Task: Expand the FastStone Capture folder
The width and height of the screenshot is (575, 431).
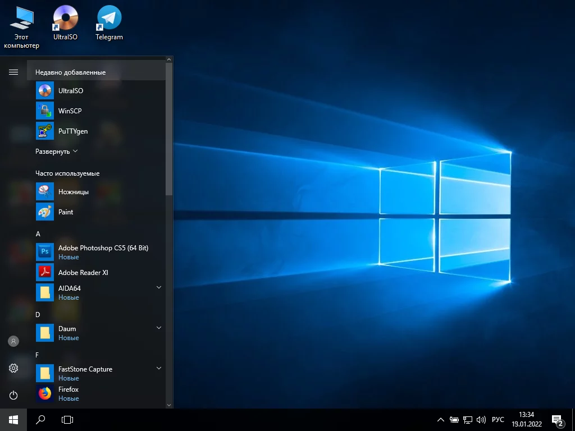Action: pyautogui.click(x=159, y=368)
